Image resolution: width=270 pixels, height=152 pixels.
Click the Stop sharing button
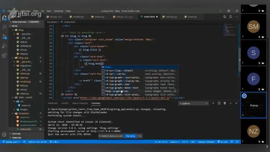point(130,136)
